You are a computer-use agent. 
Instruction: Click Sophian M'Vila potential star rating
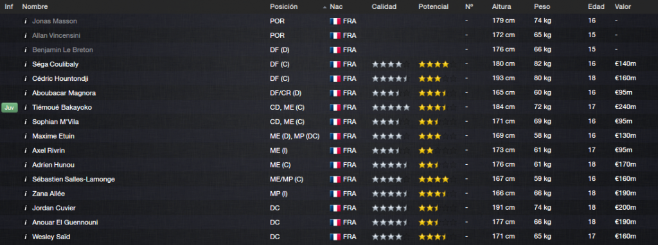tap(437, 122)
